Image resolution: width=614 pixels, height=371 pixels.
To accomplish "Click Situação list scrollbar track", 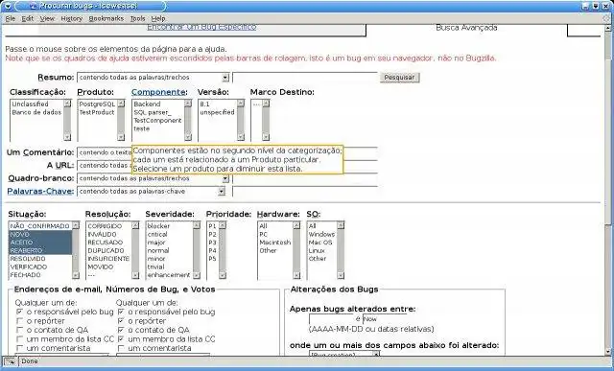I will pyautogui.click(x=76, y=250).
